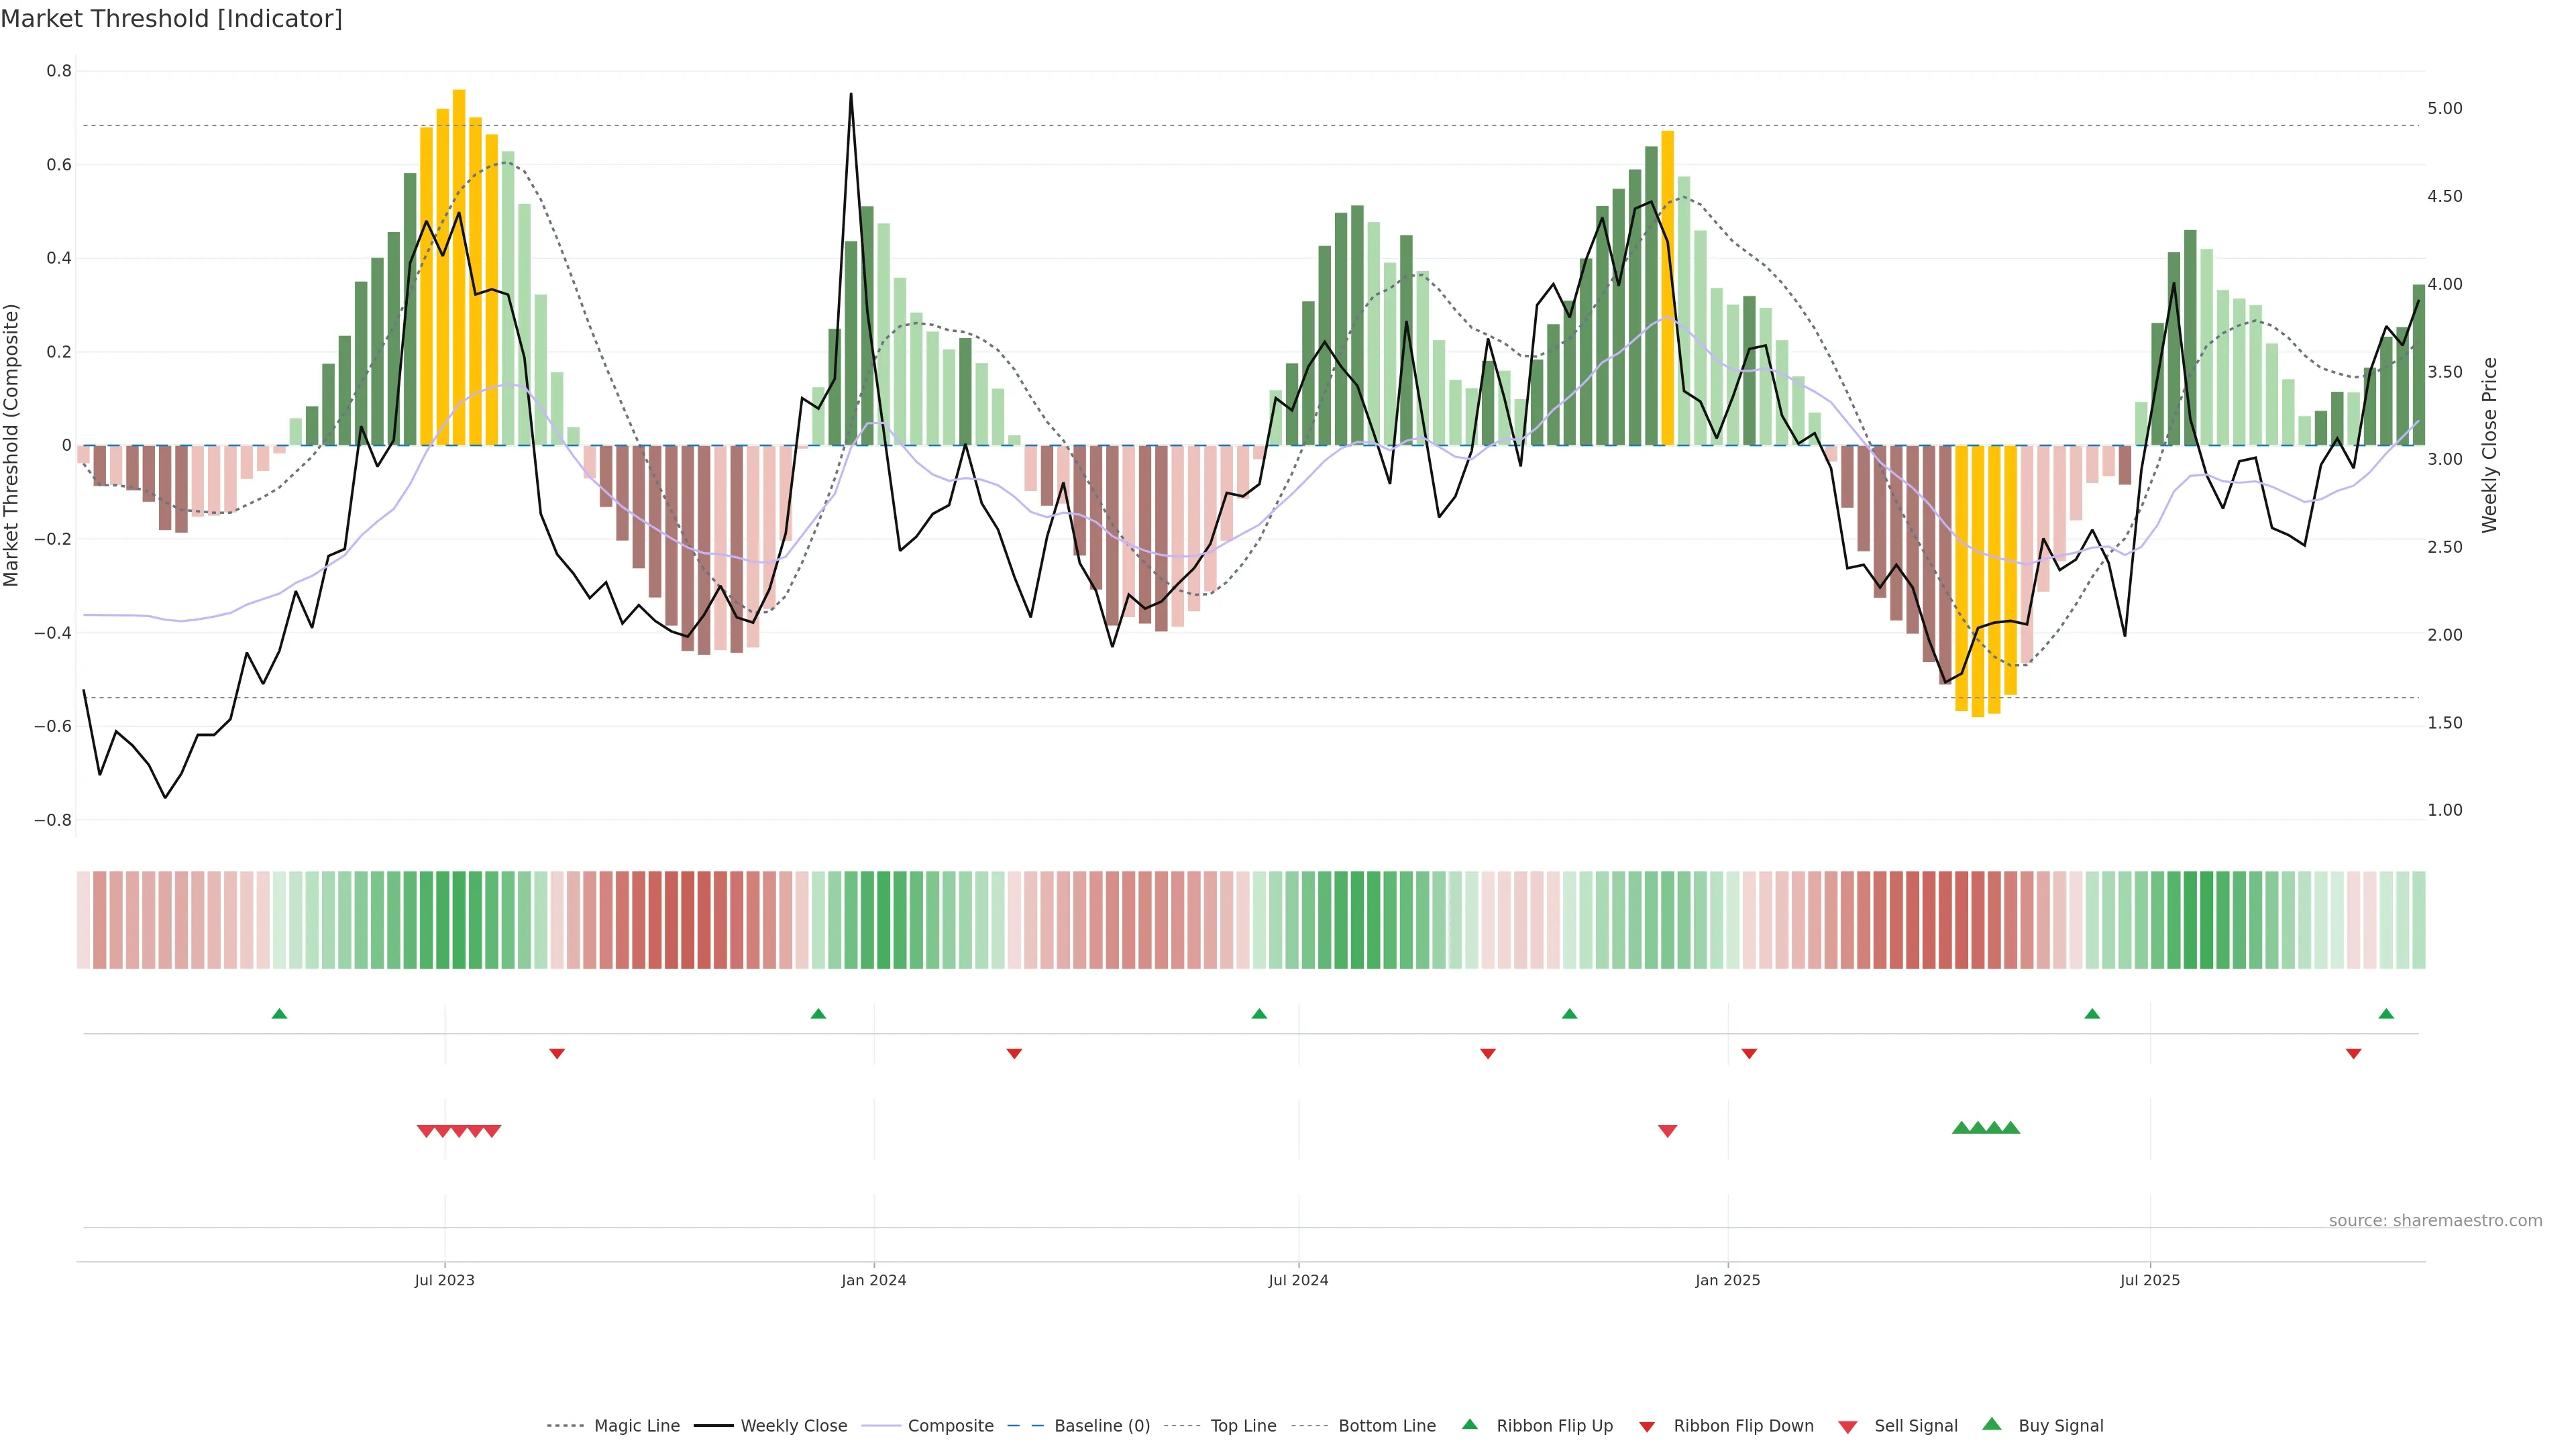Click the Buy Signal legend triangle icon

pyautogui.click(x=1992, y=1424)
